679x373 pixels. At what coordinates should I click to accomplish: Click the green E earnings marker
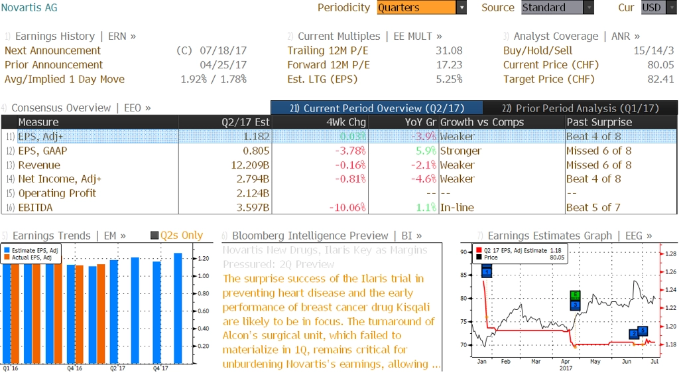[575, 295]
